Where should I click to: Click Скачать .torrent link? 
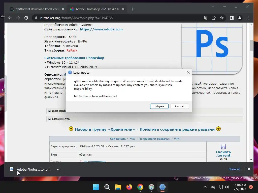point(223,154)
